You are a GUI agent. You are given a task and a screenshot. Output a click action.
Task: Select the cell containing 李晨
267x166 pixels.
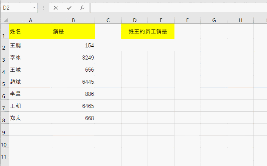[x=30, y=94]
